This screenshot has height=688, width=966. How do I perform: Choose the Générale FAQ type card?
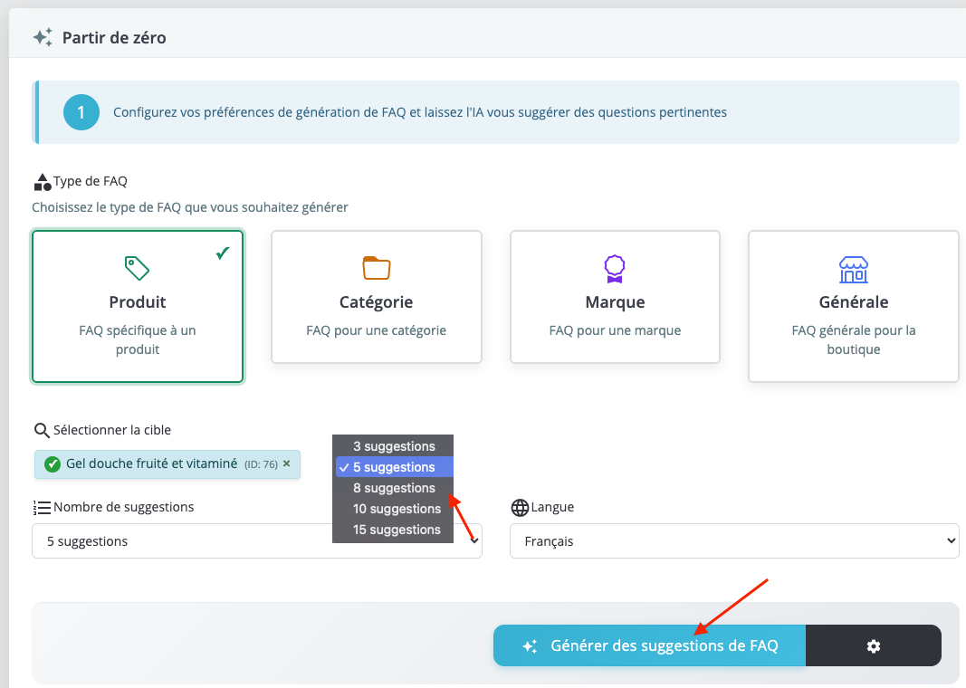853,306
